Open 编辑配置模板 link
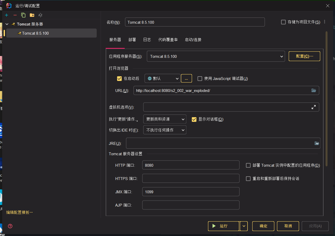 click(20, 212)
